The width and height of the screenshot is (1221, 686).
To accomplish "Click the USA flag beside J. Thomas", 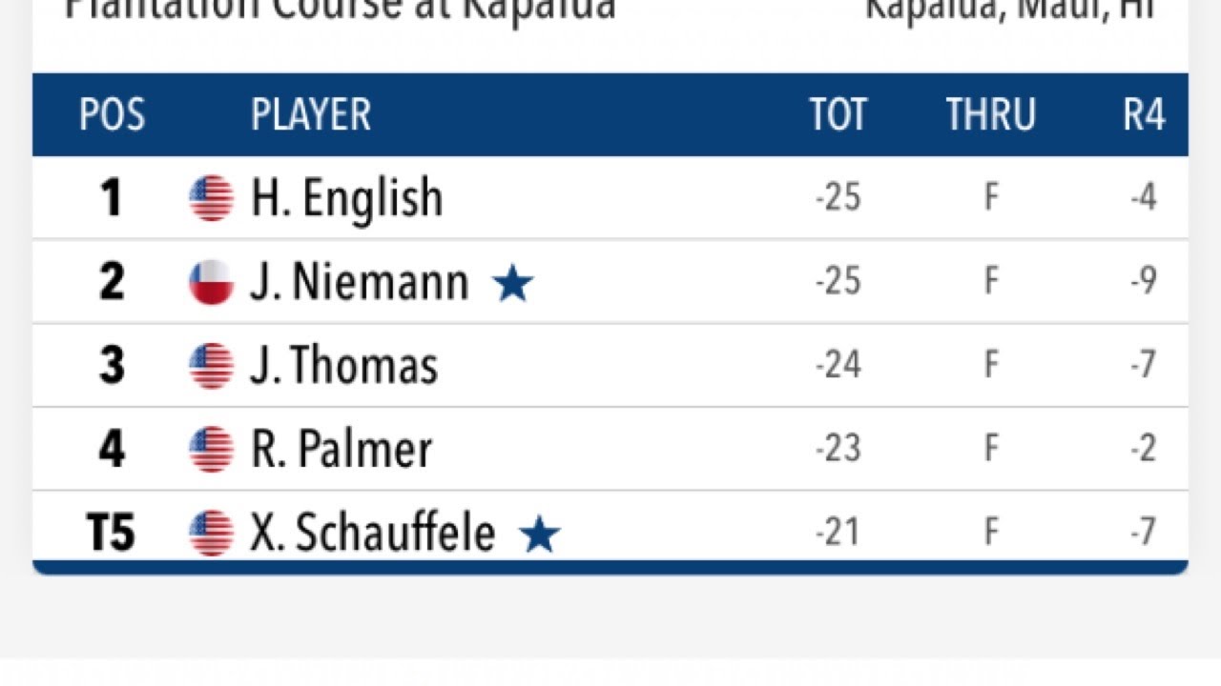I will (211, 366).
